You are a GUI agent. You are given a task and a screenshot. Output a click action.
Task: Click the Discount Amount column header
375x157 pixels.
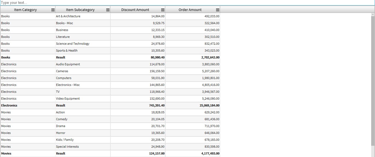click(x=135, y=10)
